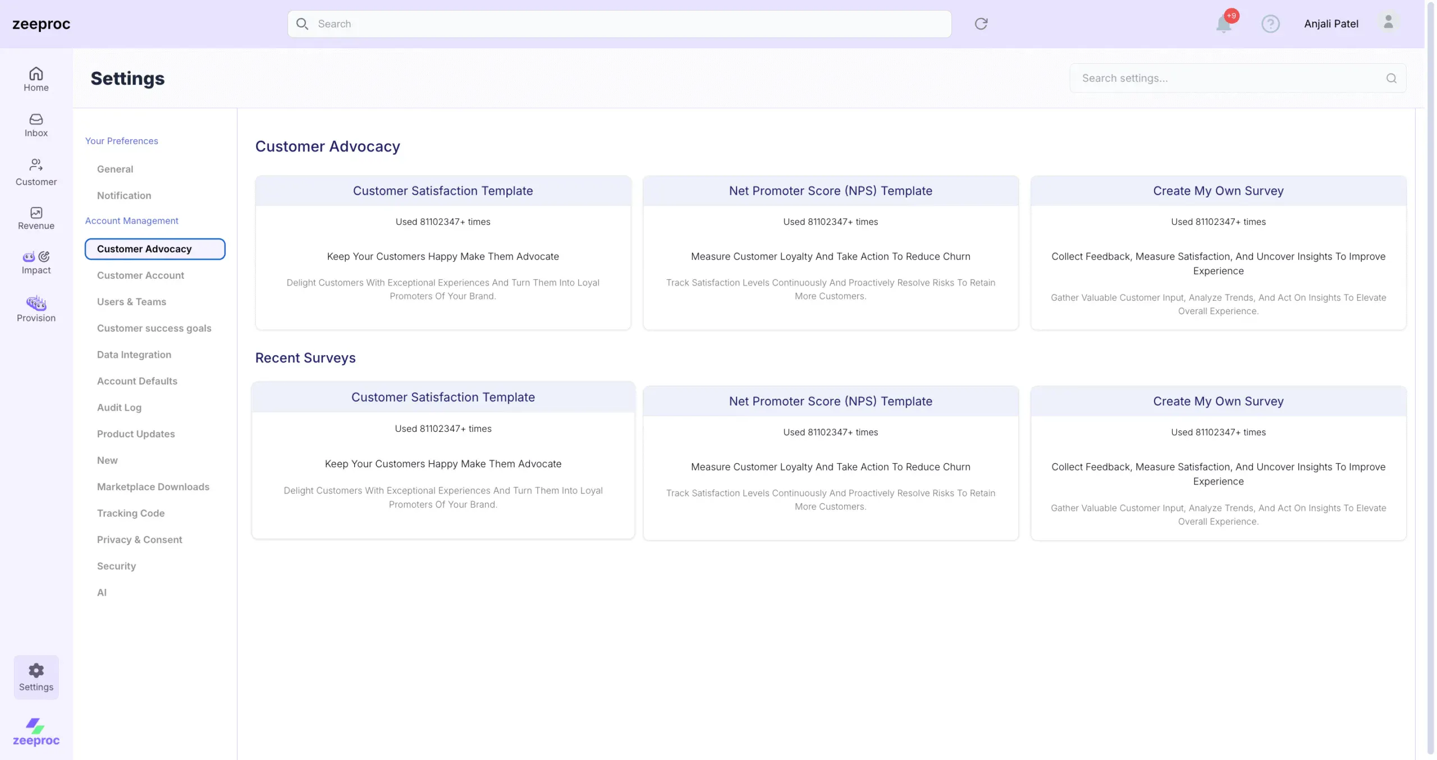Open General preferences
Viewport: 1437px width, 760px height.
(115, 169)
